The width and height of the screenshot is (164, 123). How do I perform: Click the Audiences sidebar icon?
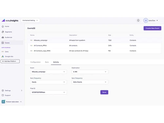pos(3,37)
